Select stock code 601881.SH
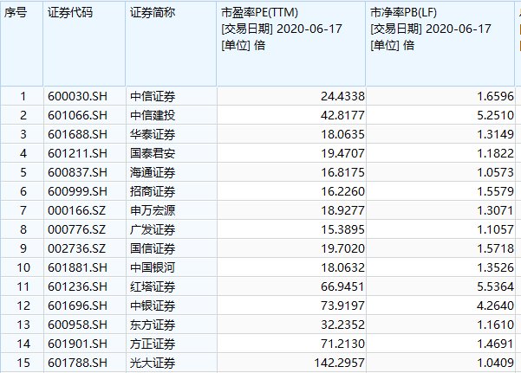 click(x=77, y=267)
